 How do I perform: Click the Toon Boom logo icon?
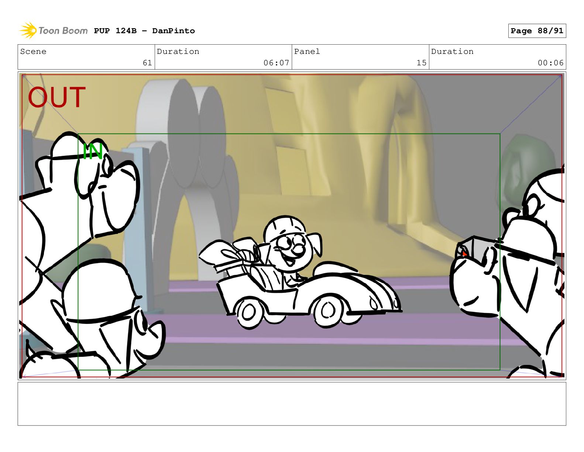28,30
